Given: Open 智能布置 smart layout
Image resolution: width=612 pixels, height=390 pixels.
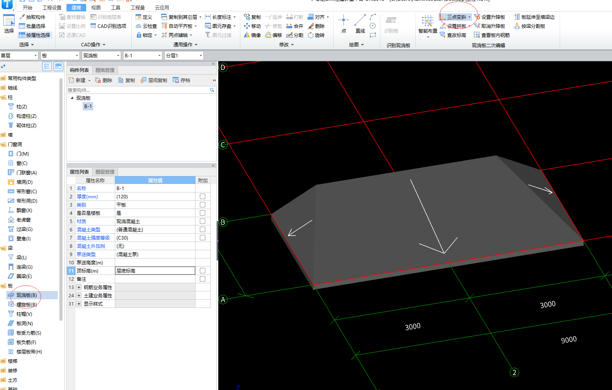Looking at the screenshot, I should coord(428,26).
